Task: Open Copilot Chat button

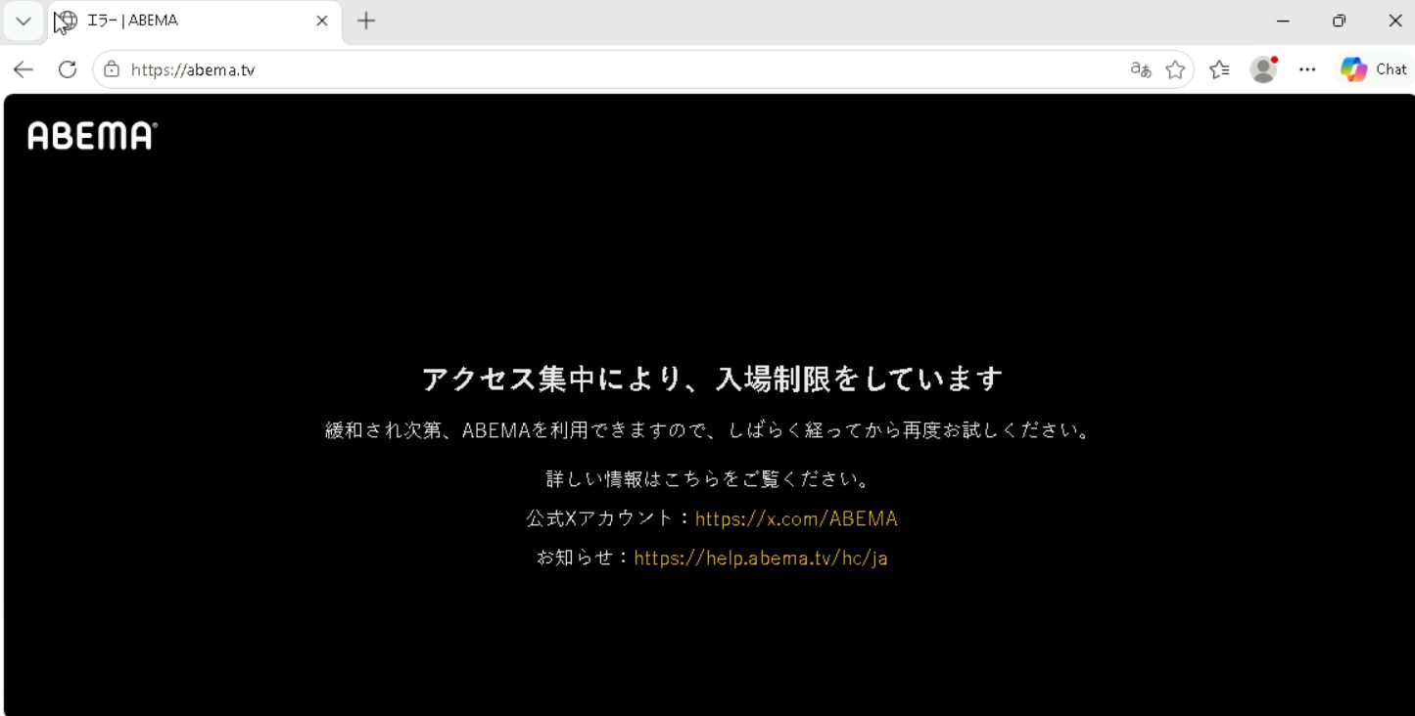Action: (1374, 69)
